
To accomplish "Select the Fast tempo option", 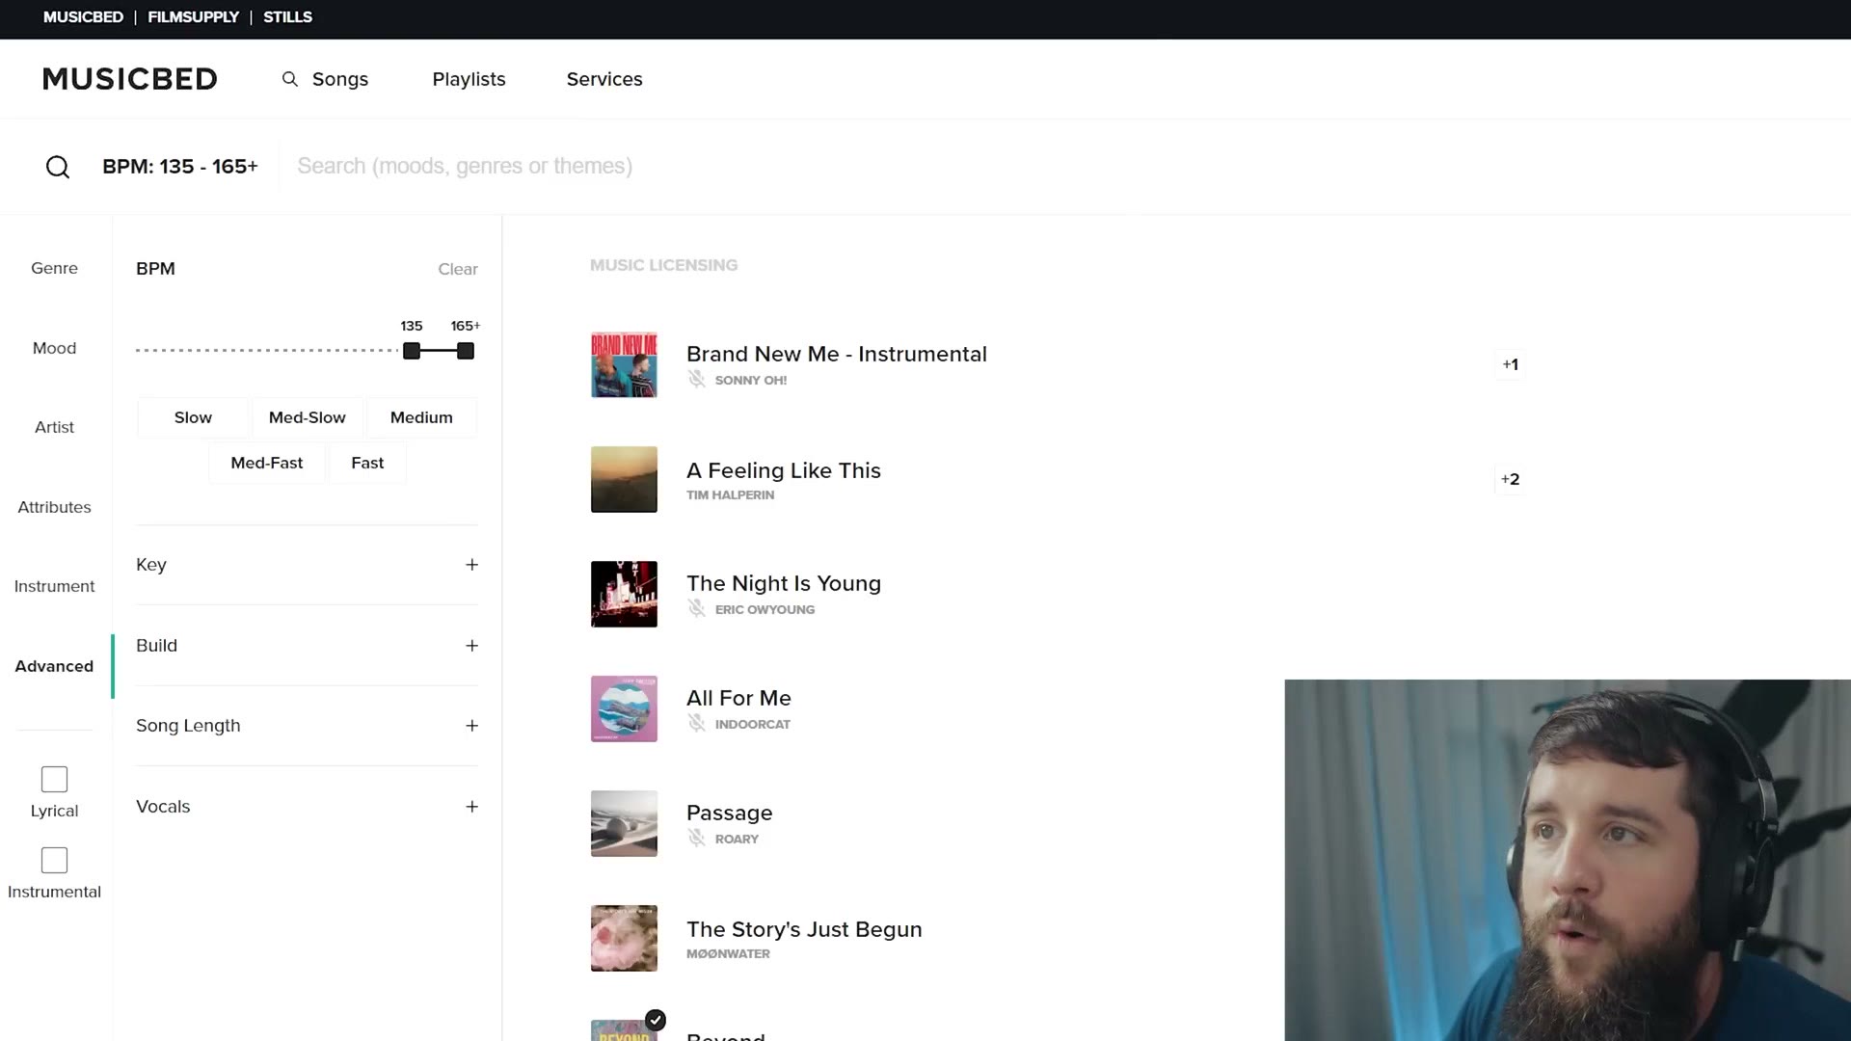I will [x=367, y=463].
